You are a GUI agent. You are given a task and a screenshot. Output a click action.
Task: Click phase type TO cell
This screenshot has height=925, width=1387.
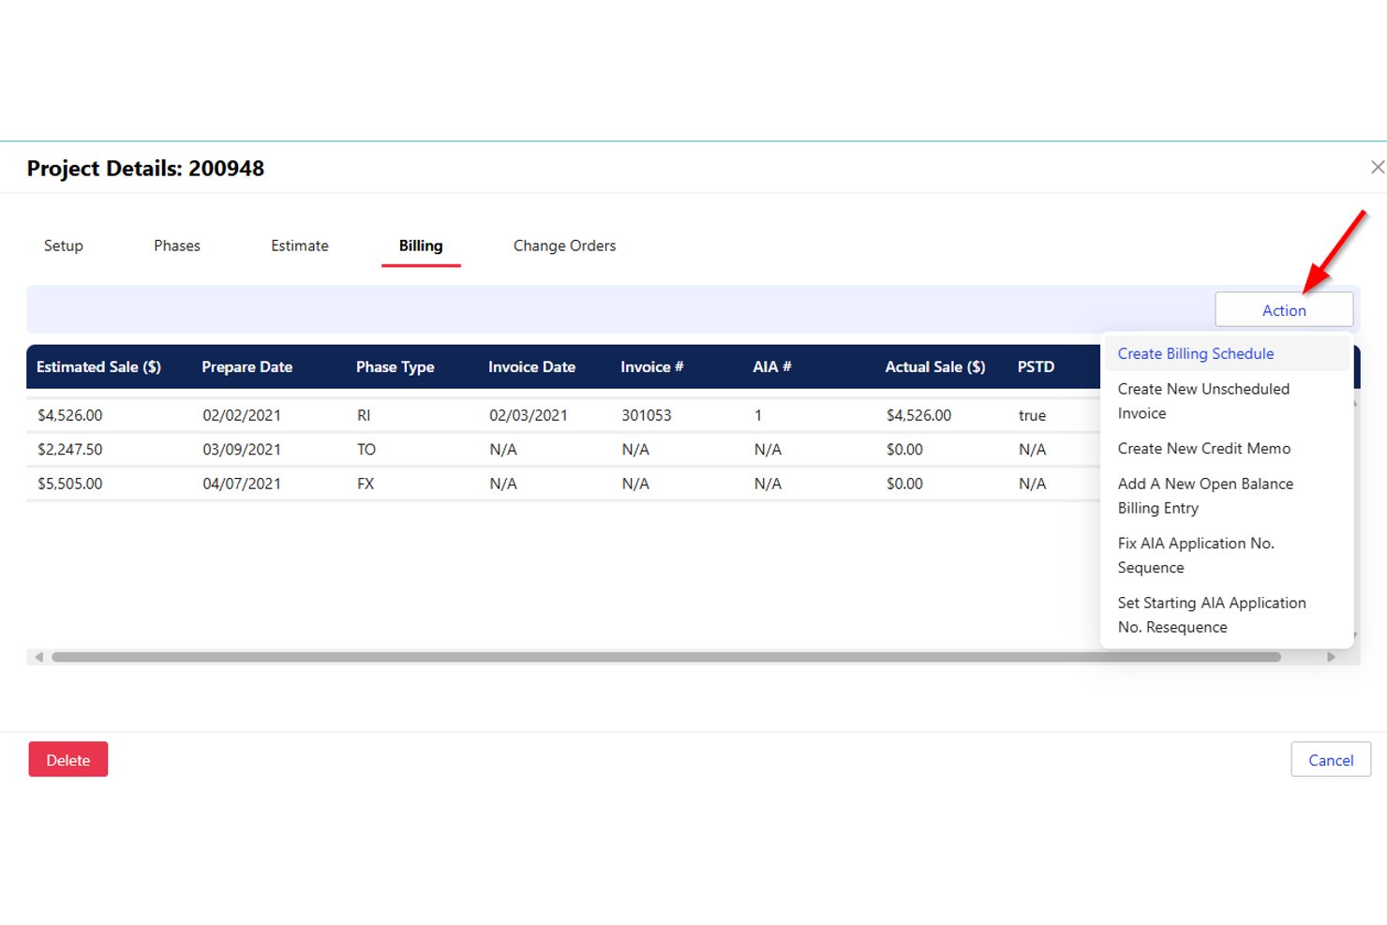click(x=366, y=450)
